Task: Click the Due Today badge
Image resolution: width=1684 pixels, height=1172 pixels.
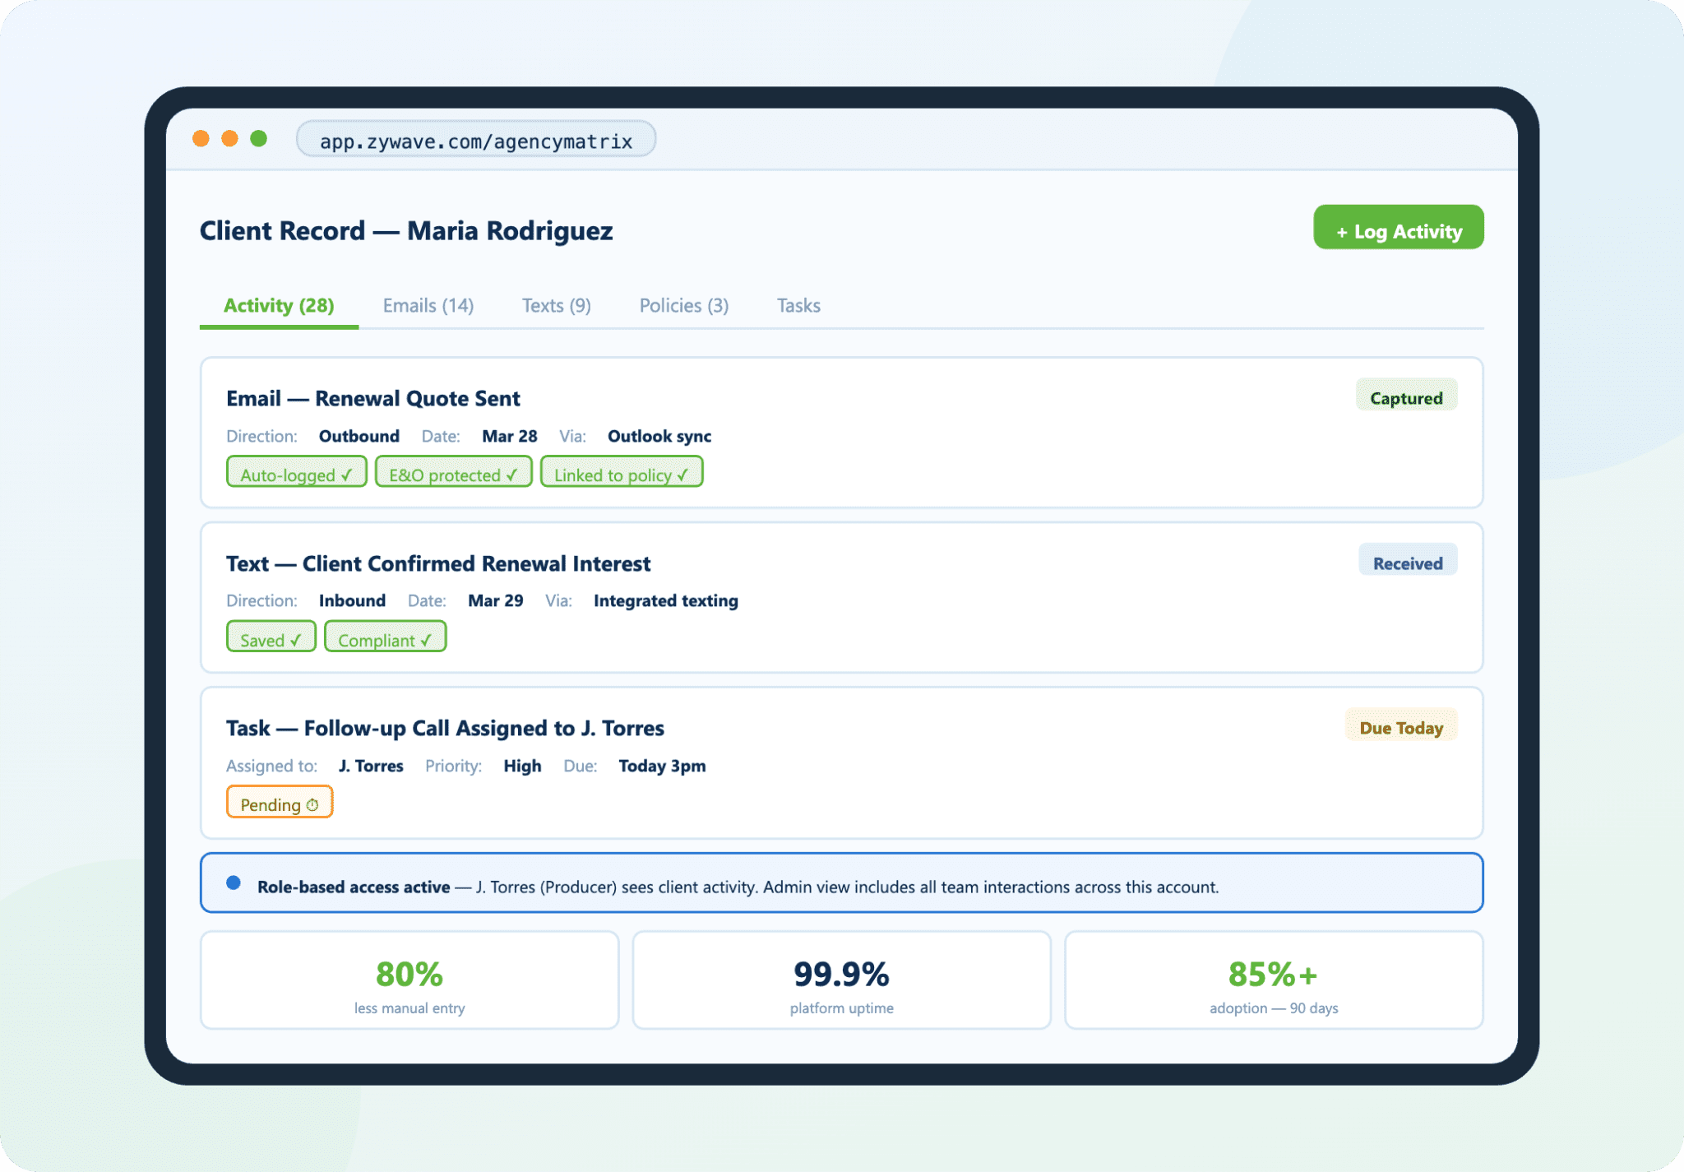Action: coord(1400,728)
